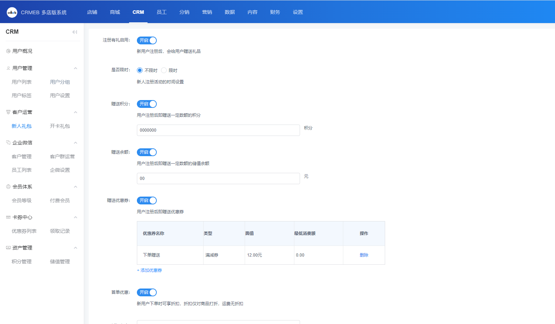Click the 用户概况 sidebar icon
The width and height of the screenshot is (555, 324).
coord(8,51)
